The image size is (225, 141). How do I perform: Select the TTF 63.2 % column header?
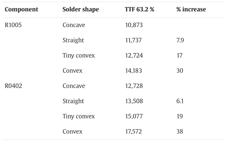click(139, 9)
